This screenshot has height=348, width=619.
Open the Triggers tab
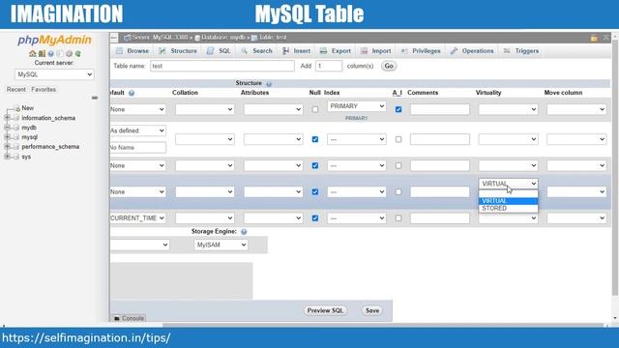521,51
